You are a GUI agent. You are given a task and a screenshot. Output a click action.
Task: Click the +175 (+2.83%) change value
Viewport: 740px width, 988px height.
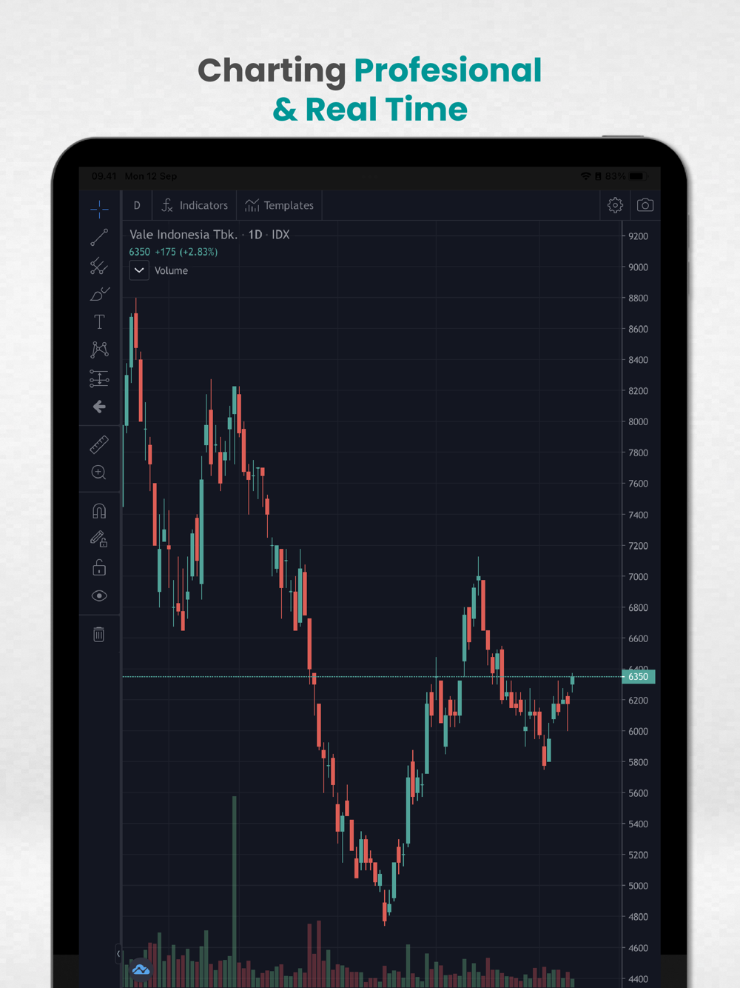pos(186,252)
